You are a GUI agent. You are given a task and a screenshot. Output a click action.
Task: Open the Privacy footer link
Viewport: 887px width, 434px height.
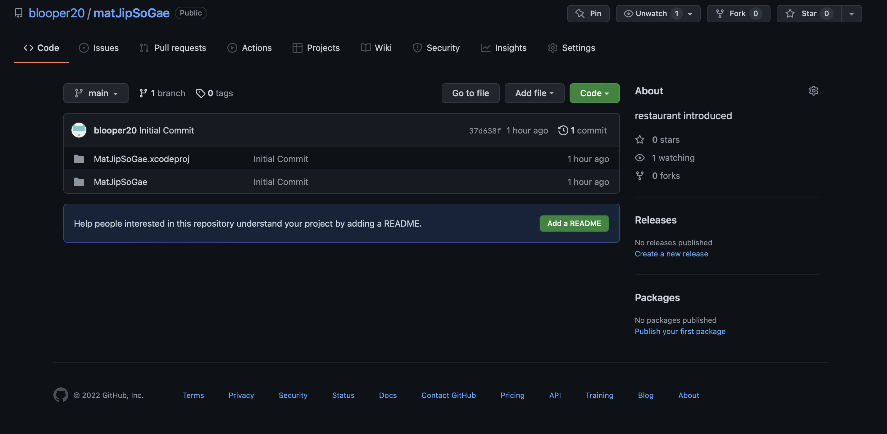[241, 396]
